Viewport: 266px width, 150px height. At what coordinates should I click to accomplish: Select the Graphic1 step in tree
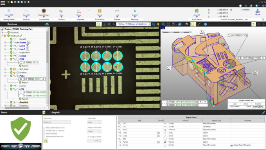click(24, 102)
